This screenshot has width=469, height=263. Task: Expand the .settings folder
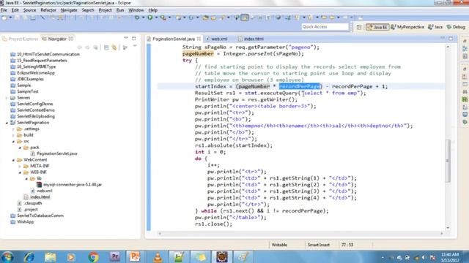(x=13, y=129)
